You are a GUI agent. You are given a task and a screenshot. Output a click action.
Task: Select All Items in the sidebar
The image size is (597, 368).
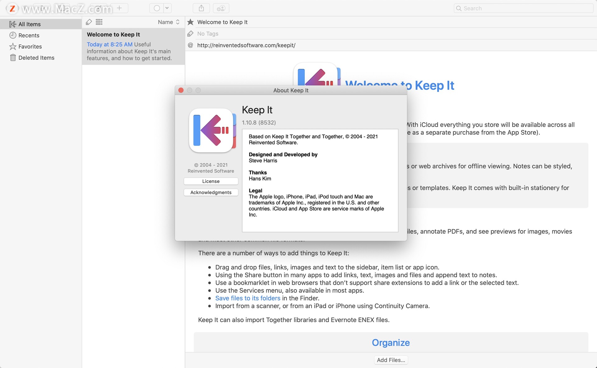(x=41, y=24)
